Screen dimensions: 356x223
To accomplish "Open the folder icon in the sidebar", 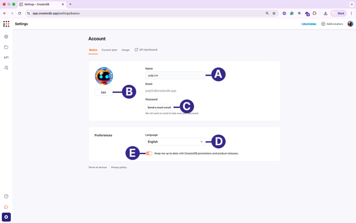I will pos(6,47).
